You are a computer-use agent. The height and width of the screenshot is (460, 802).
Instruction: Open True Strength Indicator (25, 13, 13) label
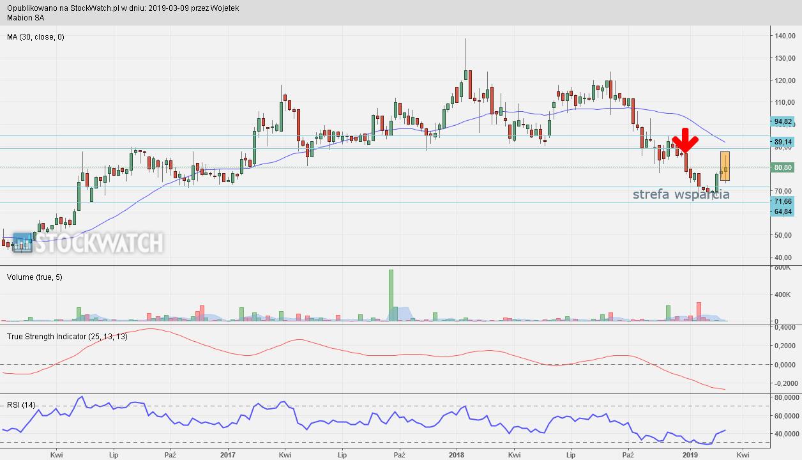[67, 337]
